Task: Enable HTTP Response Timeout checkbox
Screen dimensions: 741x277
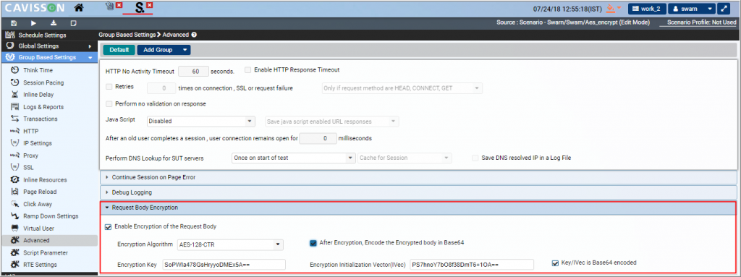Action: point(247,70)
